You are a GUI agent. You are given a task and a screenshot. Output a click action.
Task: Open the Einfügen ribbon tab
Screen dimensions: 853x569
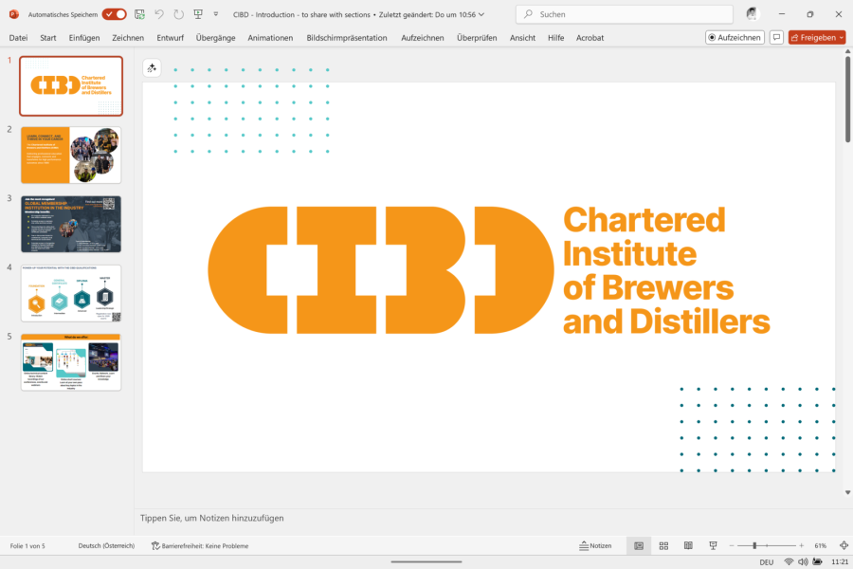pos(83,37)
